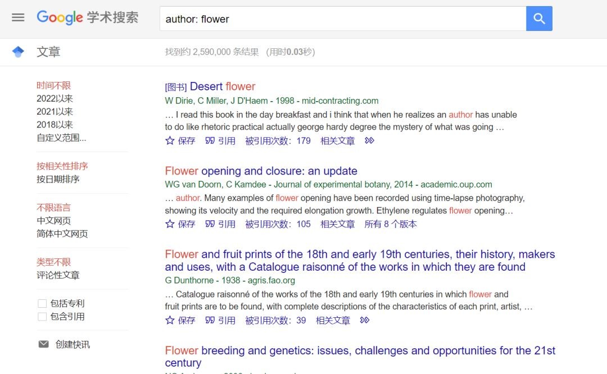Expand more options for Desert flower result
The height and width of the screenshot is (374, 607).
(x=369, y=140)
